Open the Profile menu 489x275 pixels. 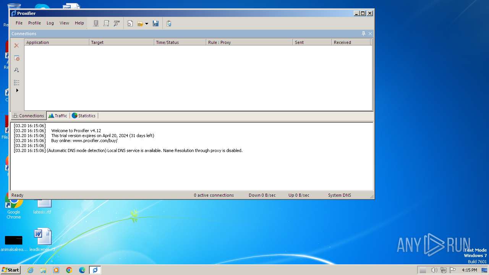point(34,23)
